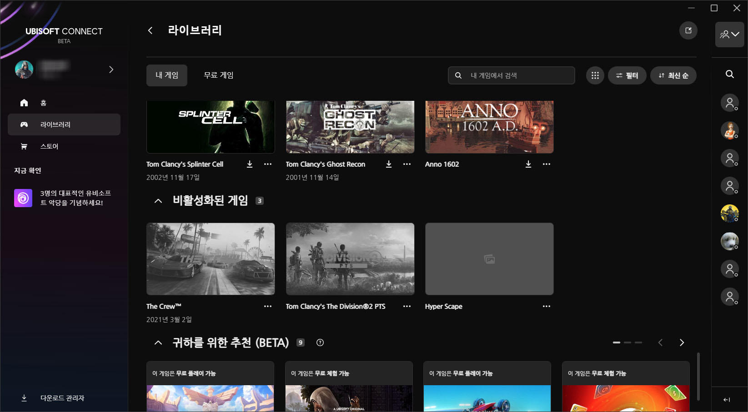Image resolution: width=748 pixels, height=412 pixels.
Task: Collapse the 비활성화된 게임 section
Action: (x=158, y=201)
